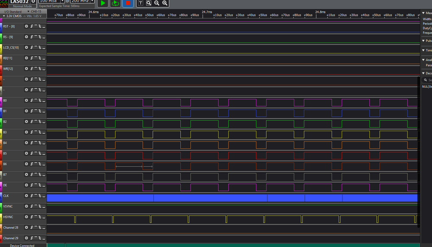Stop the capture with the red Stop button

pyautogui.click(x=128, y=3)
